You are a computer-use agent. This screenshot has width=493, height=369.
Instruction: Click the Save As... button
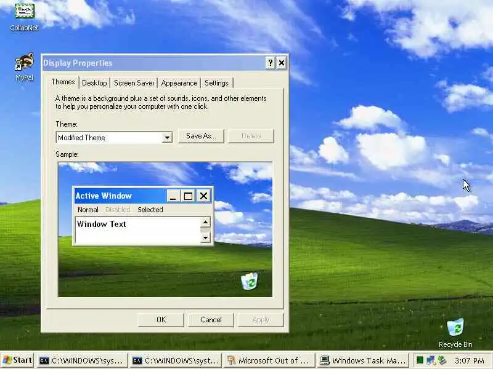coord(202,136)
